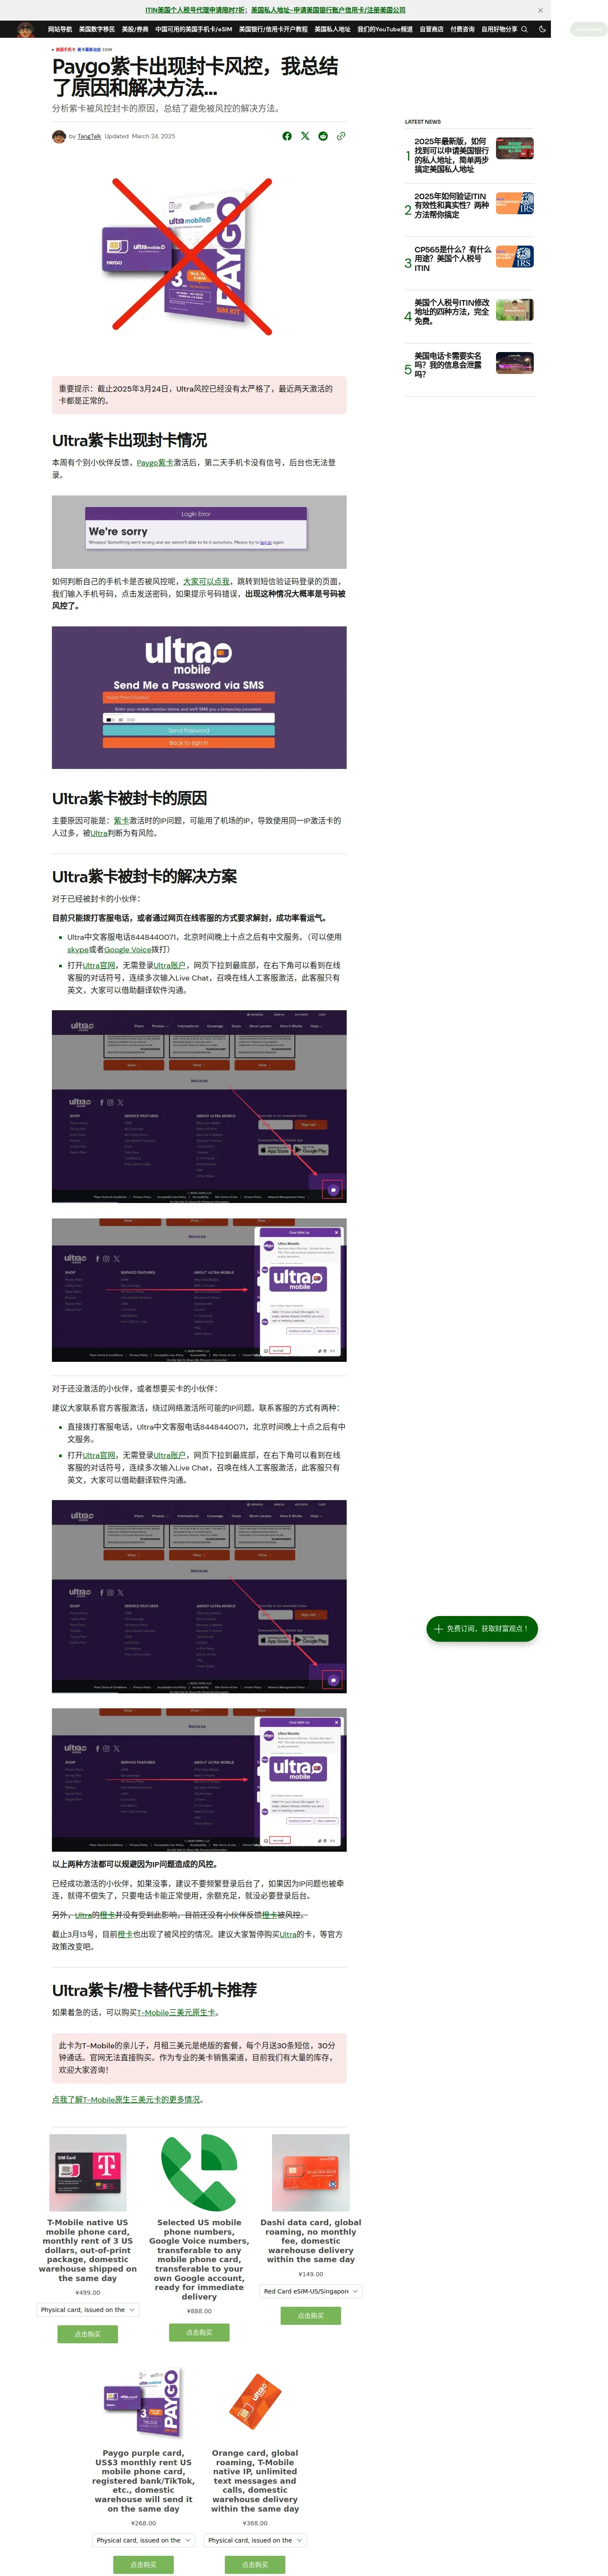This screenshot has height=2576, width=608.
Task: Click T-Mobile native US SIM card product image
Action: (x=88, y=2172)
